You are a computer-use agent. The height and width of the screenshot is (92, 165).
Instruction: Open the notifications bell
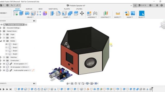point(157,5)
